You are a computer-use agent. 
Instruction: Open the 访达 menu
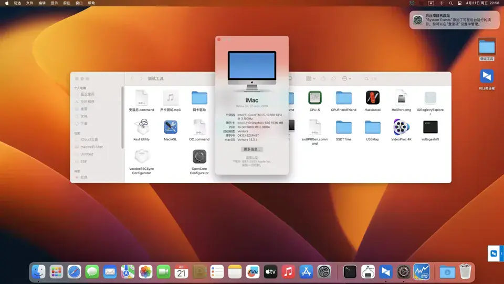click(x=17, y=3)
